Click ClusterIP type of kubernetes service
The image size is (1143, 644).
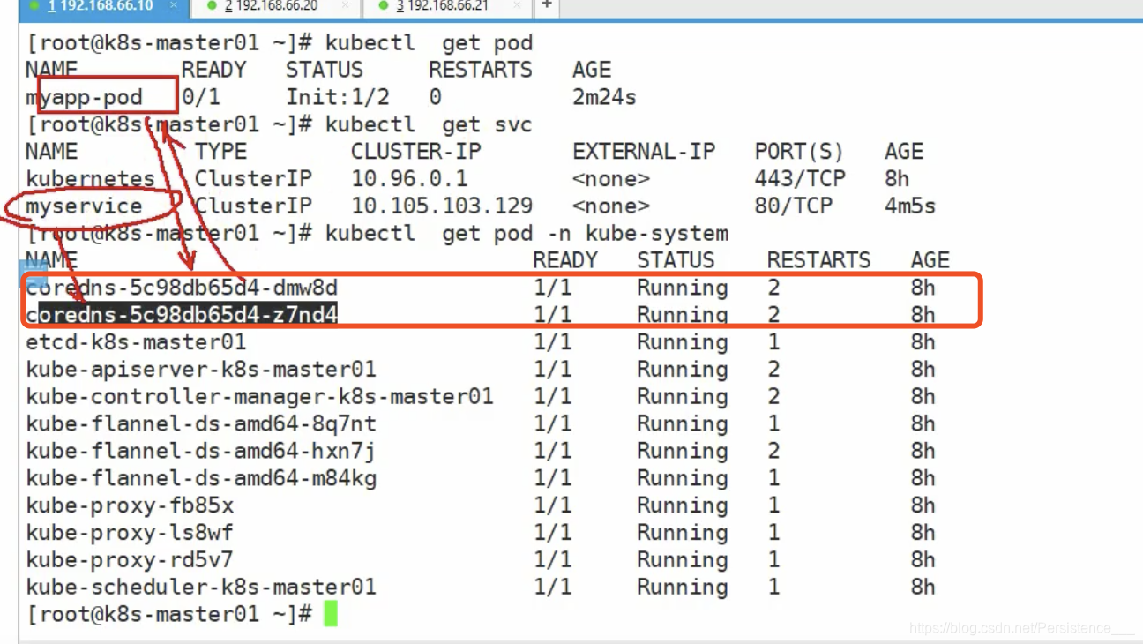(253, 179)
